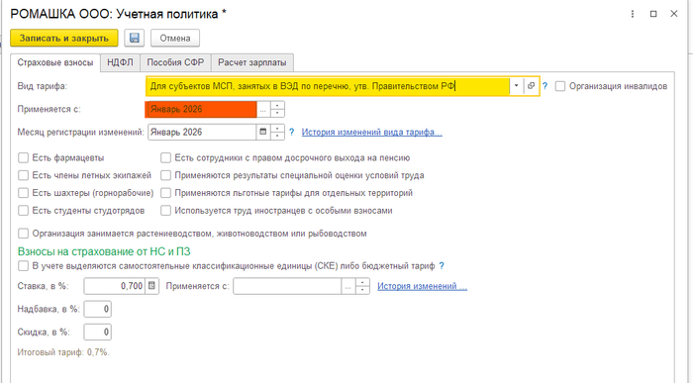Viewport: 693px width, 383px height.
Task: Check Есть сотрудники с правом досрочного выхода
Action: pos(165,157)
